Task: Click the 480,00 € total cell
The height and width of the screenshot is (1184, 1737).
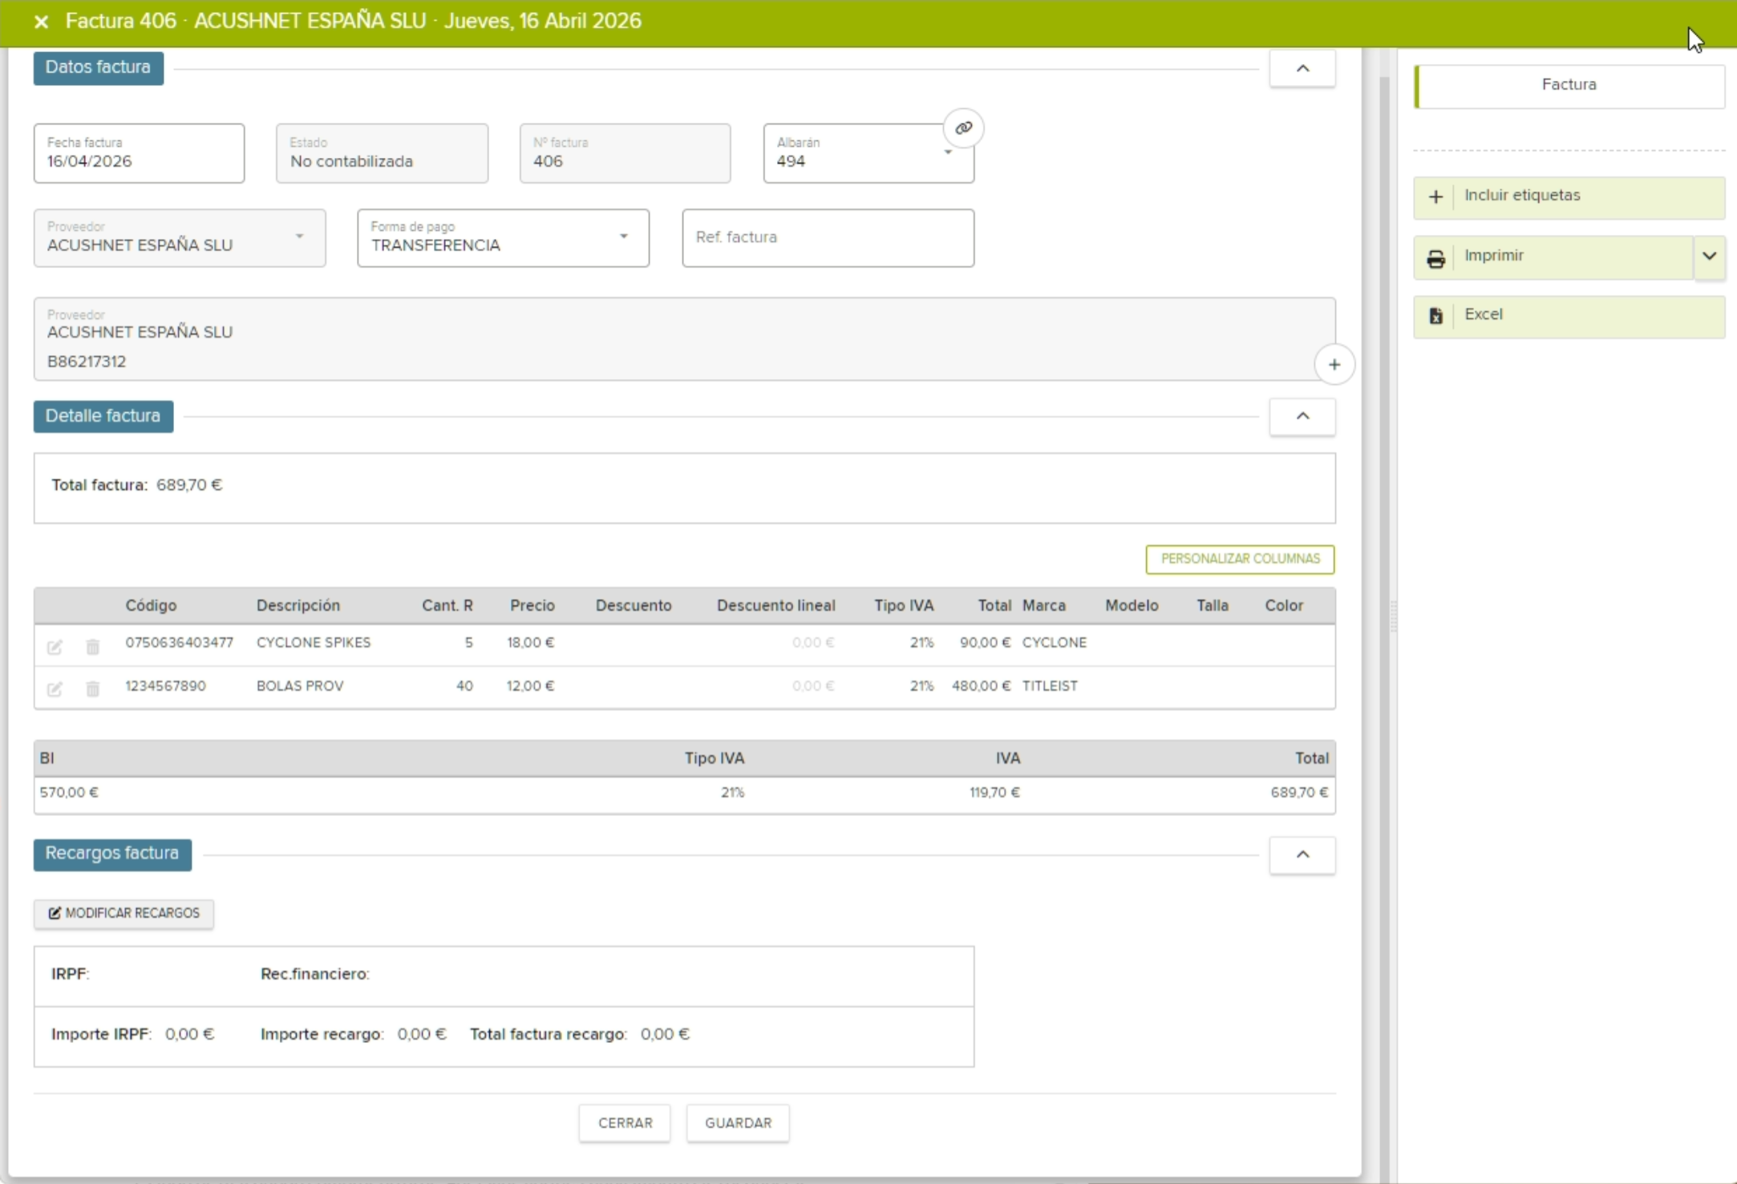Action: coord(981,686)
